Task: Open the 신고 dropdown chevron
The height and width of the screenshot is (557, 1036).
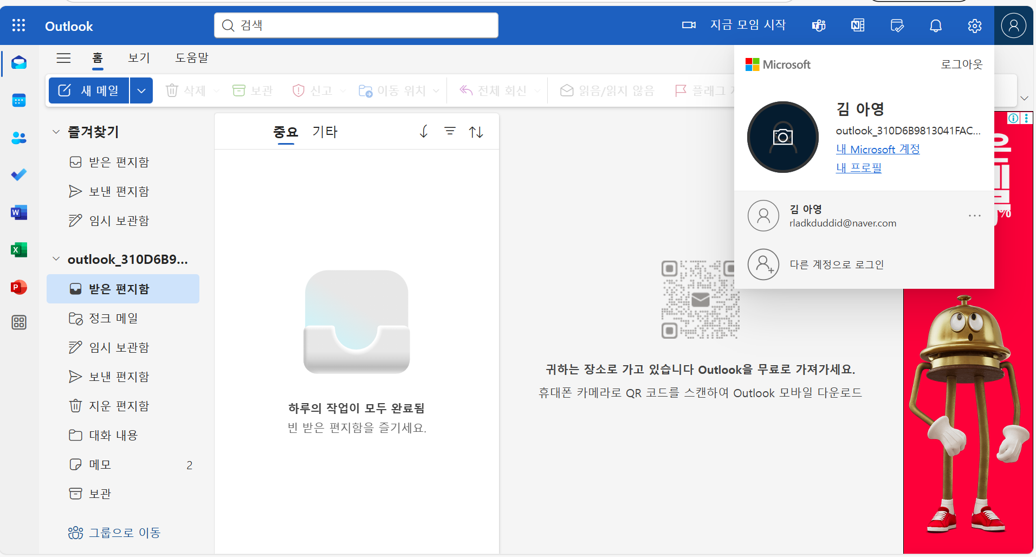Action: 343,90
